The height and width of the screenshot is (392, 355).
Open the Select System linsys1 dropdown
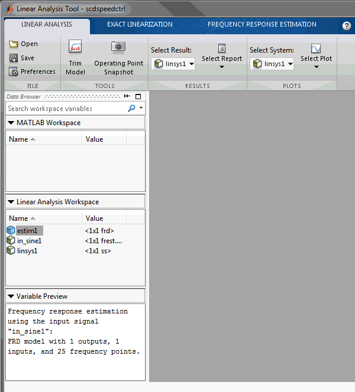coord(272,64)
